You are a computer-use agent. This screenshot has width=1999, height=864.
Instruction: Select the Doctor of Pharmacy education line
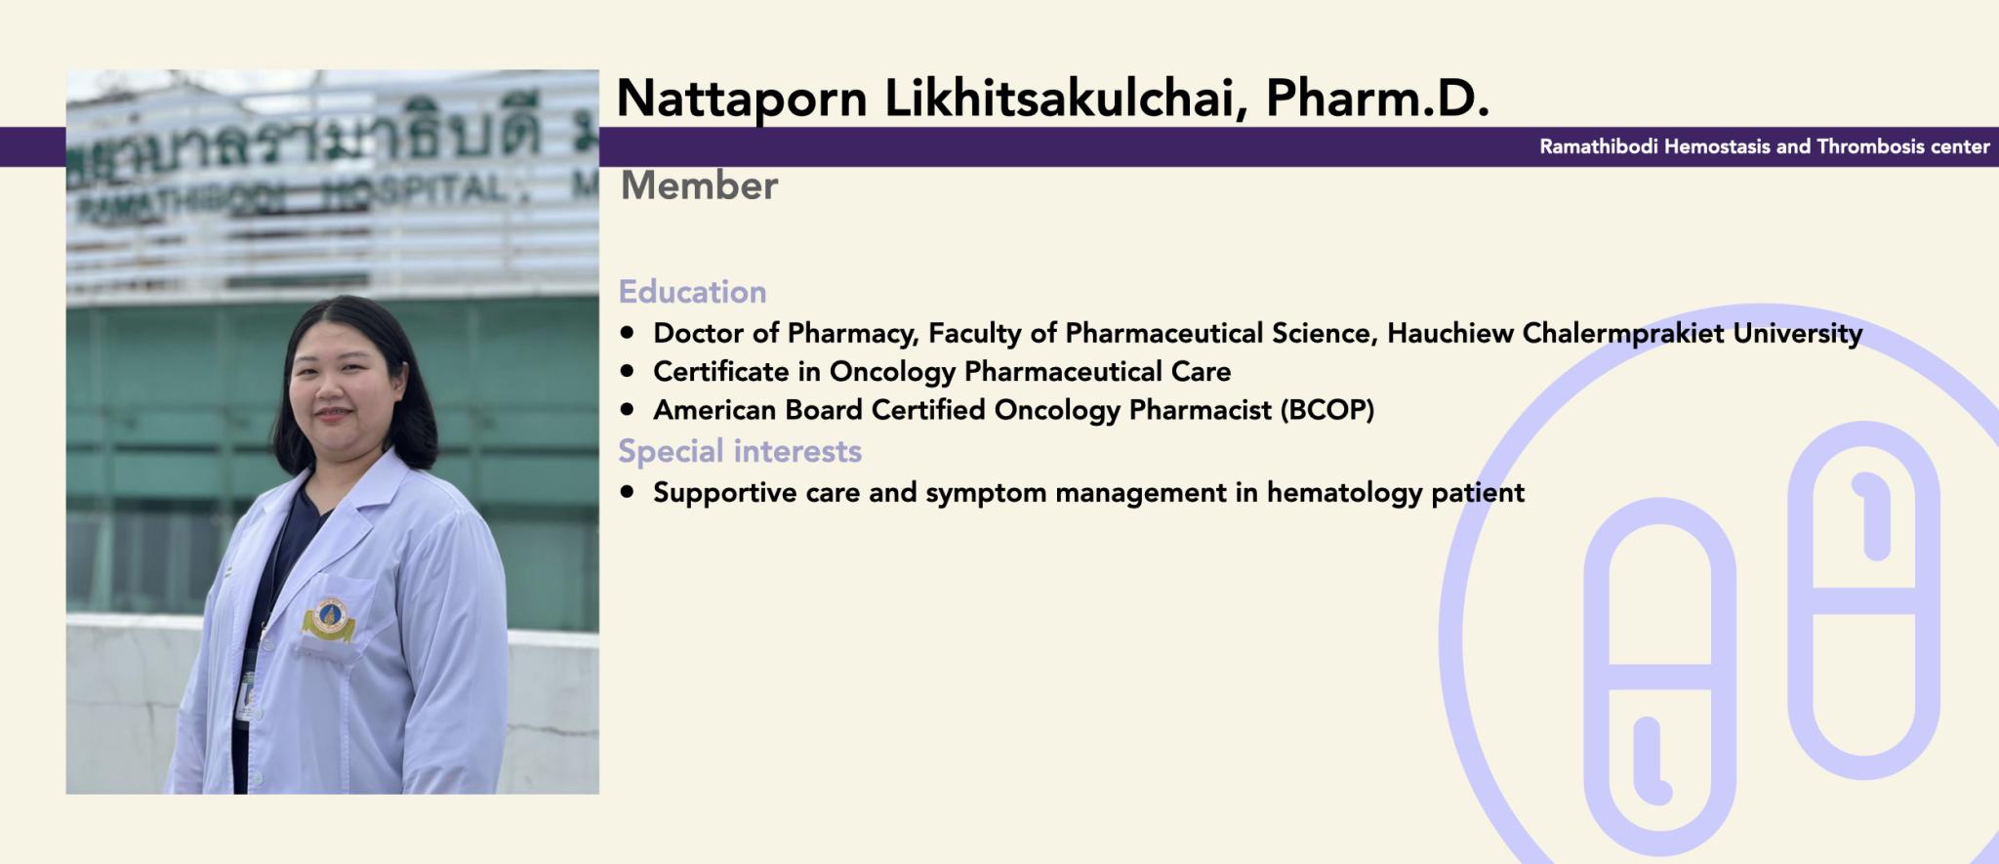pyautogui.click(x=1257, y=334)
